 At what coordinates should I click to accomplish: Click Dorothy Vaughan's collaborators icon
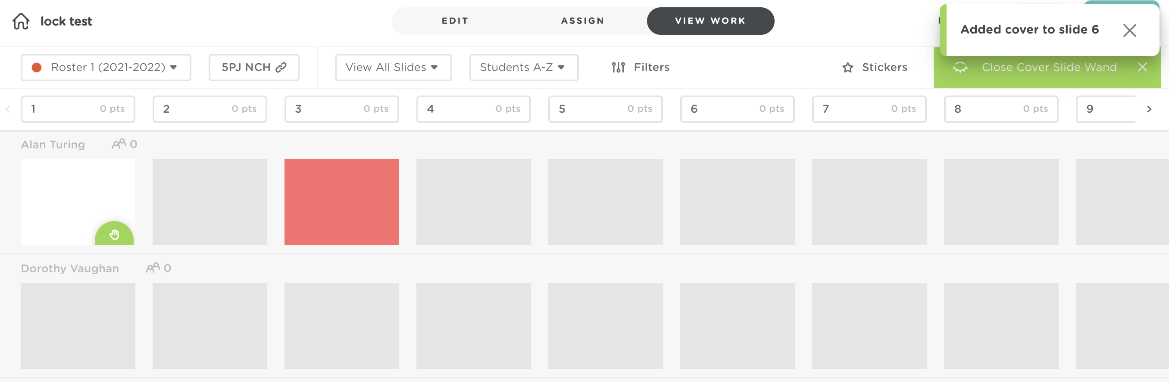(x=153, y=268)
